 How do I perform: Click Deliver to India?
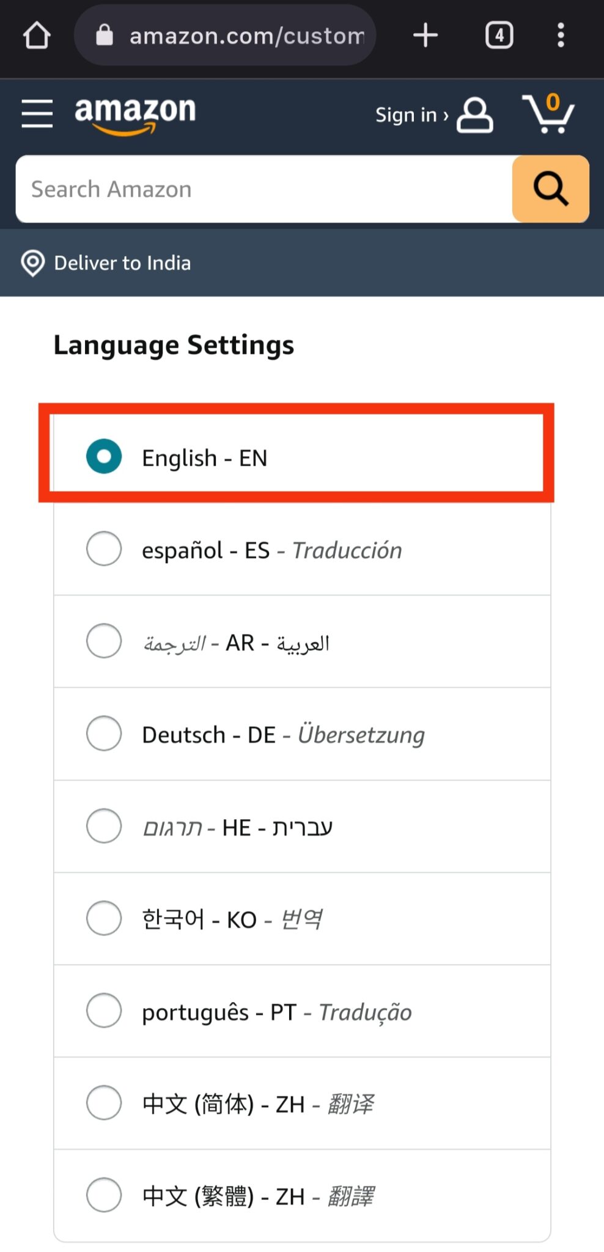[122, 263]
